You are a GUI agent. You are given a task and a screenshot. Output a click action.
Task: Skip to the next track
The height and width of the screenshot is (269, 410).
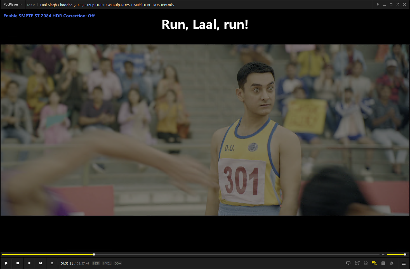pos(41,263)
